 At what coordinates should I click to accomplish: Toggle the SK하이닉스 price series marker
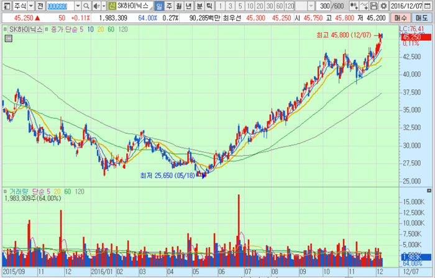[5, 29]
